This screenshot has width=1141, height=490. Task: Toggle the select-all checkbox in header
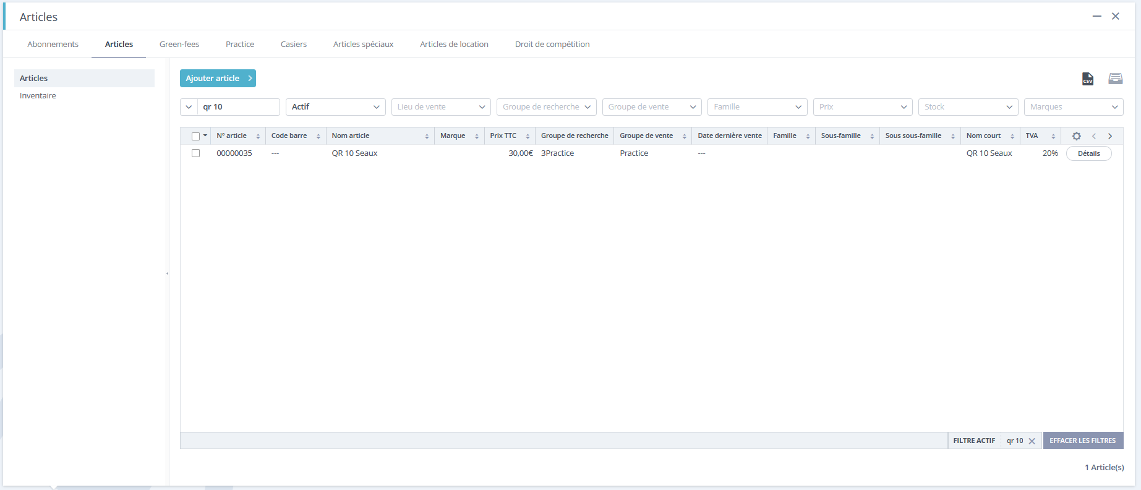tap(195, 136)
